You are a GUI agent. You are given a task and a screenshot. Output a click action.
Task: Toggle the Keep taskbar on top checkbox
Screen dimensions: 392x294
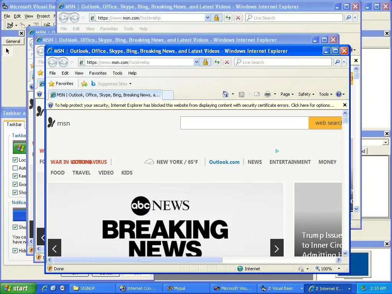coord(15,176)
